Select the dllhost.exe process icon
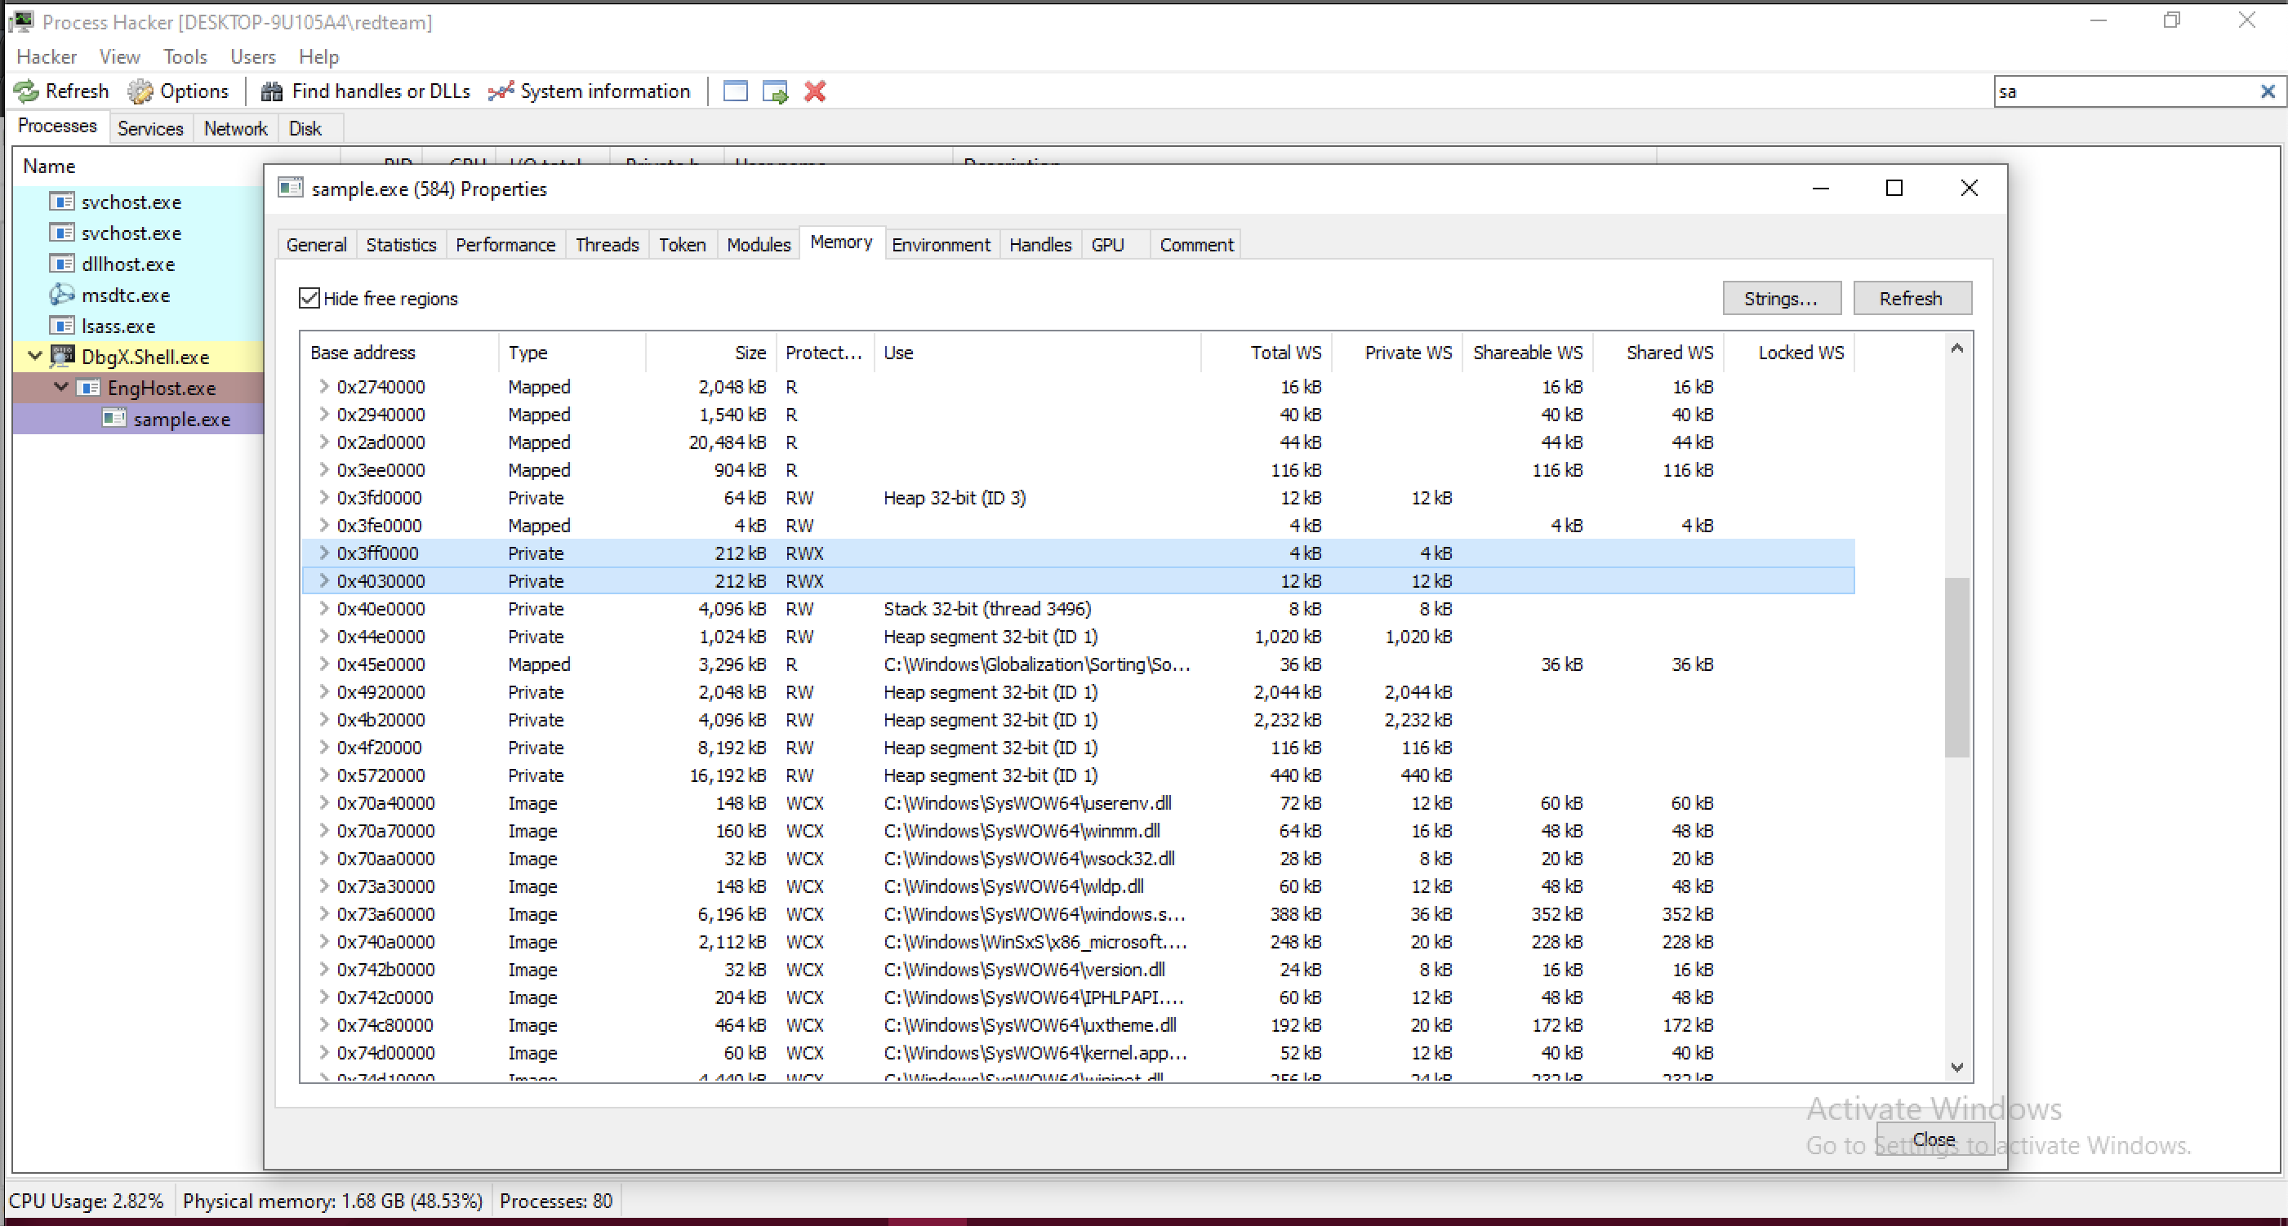Image resolution: width=2288 pixels, height=1226 pixels. click(x=61, y=264)
